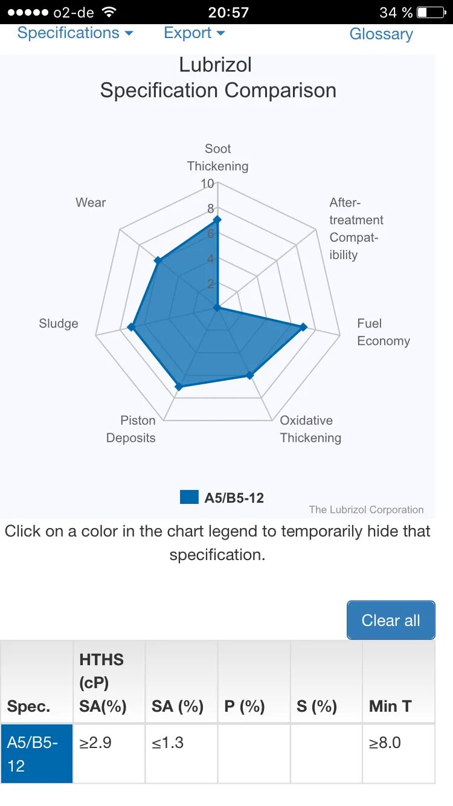Tap the battery icon in status bar
Viewport: 453px width, 806px height.
[x=431, y=12]
